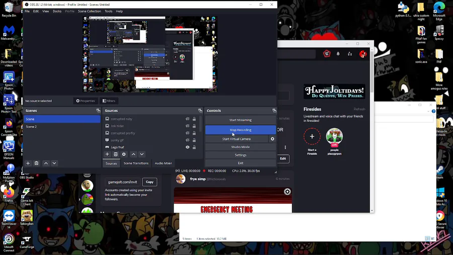The width and height of the screenshot is (453, 255).
Task: Select the Scene entry in Scenes list
Action: coord(62,119)
